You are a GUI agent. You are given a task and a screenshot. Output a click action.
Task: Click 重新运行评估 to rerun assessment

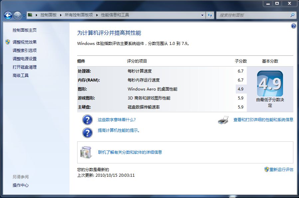[281, 169]
